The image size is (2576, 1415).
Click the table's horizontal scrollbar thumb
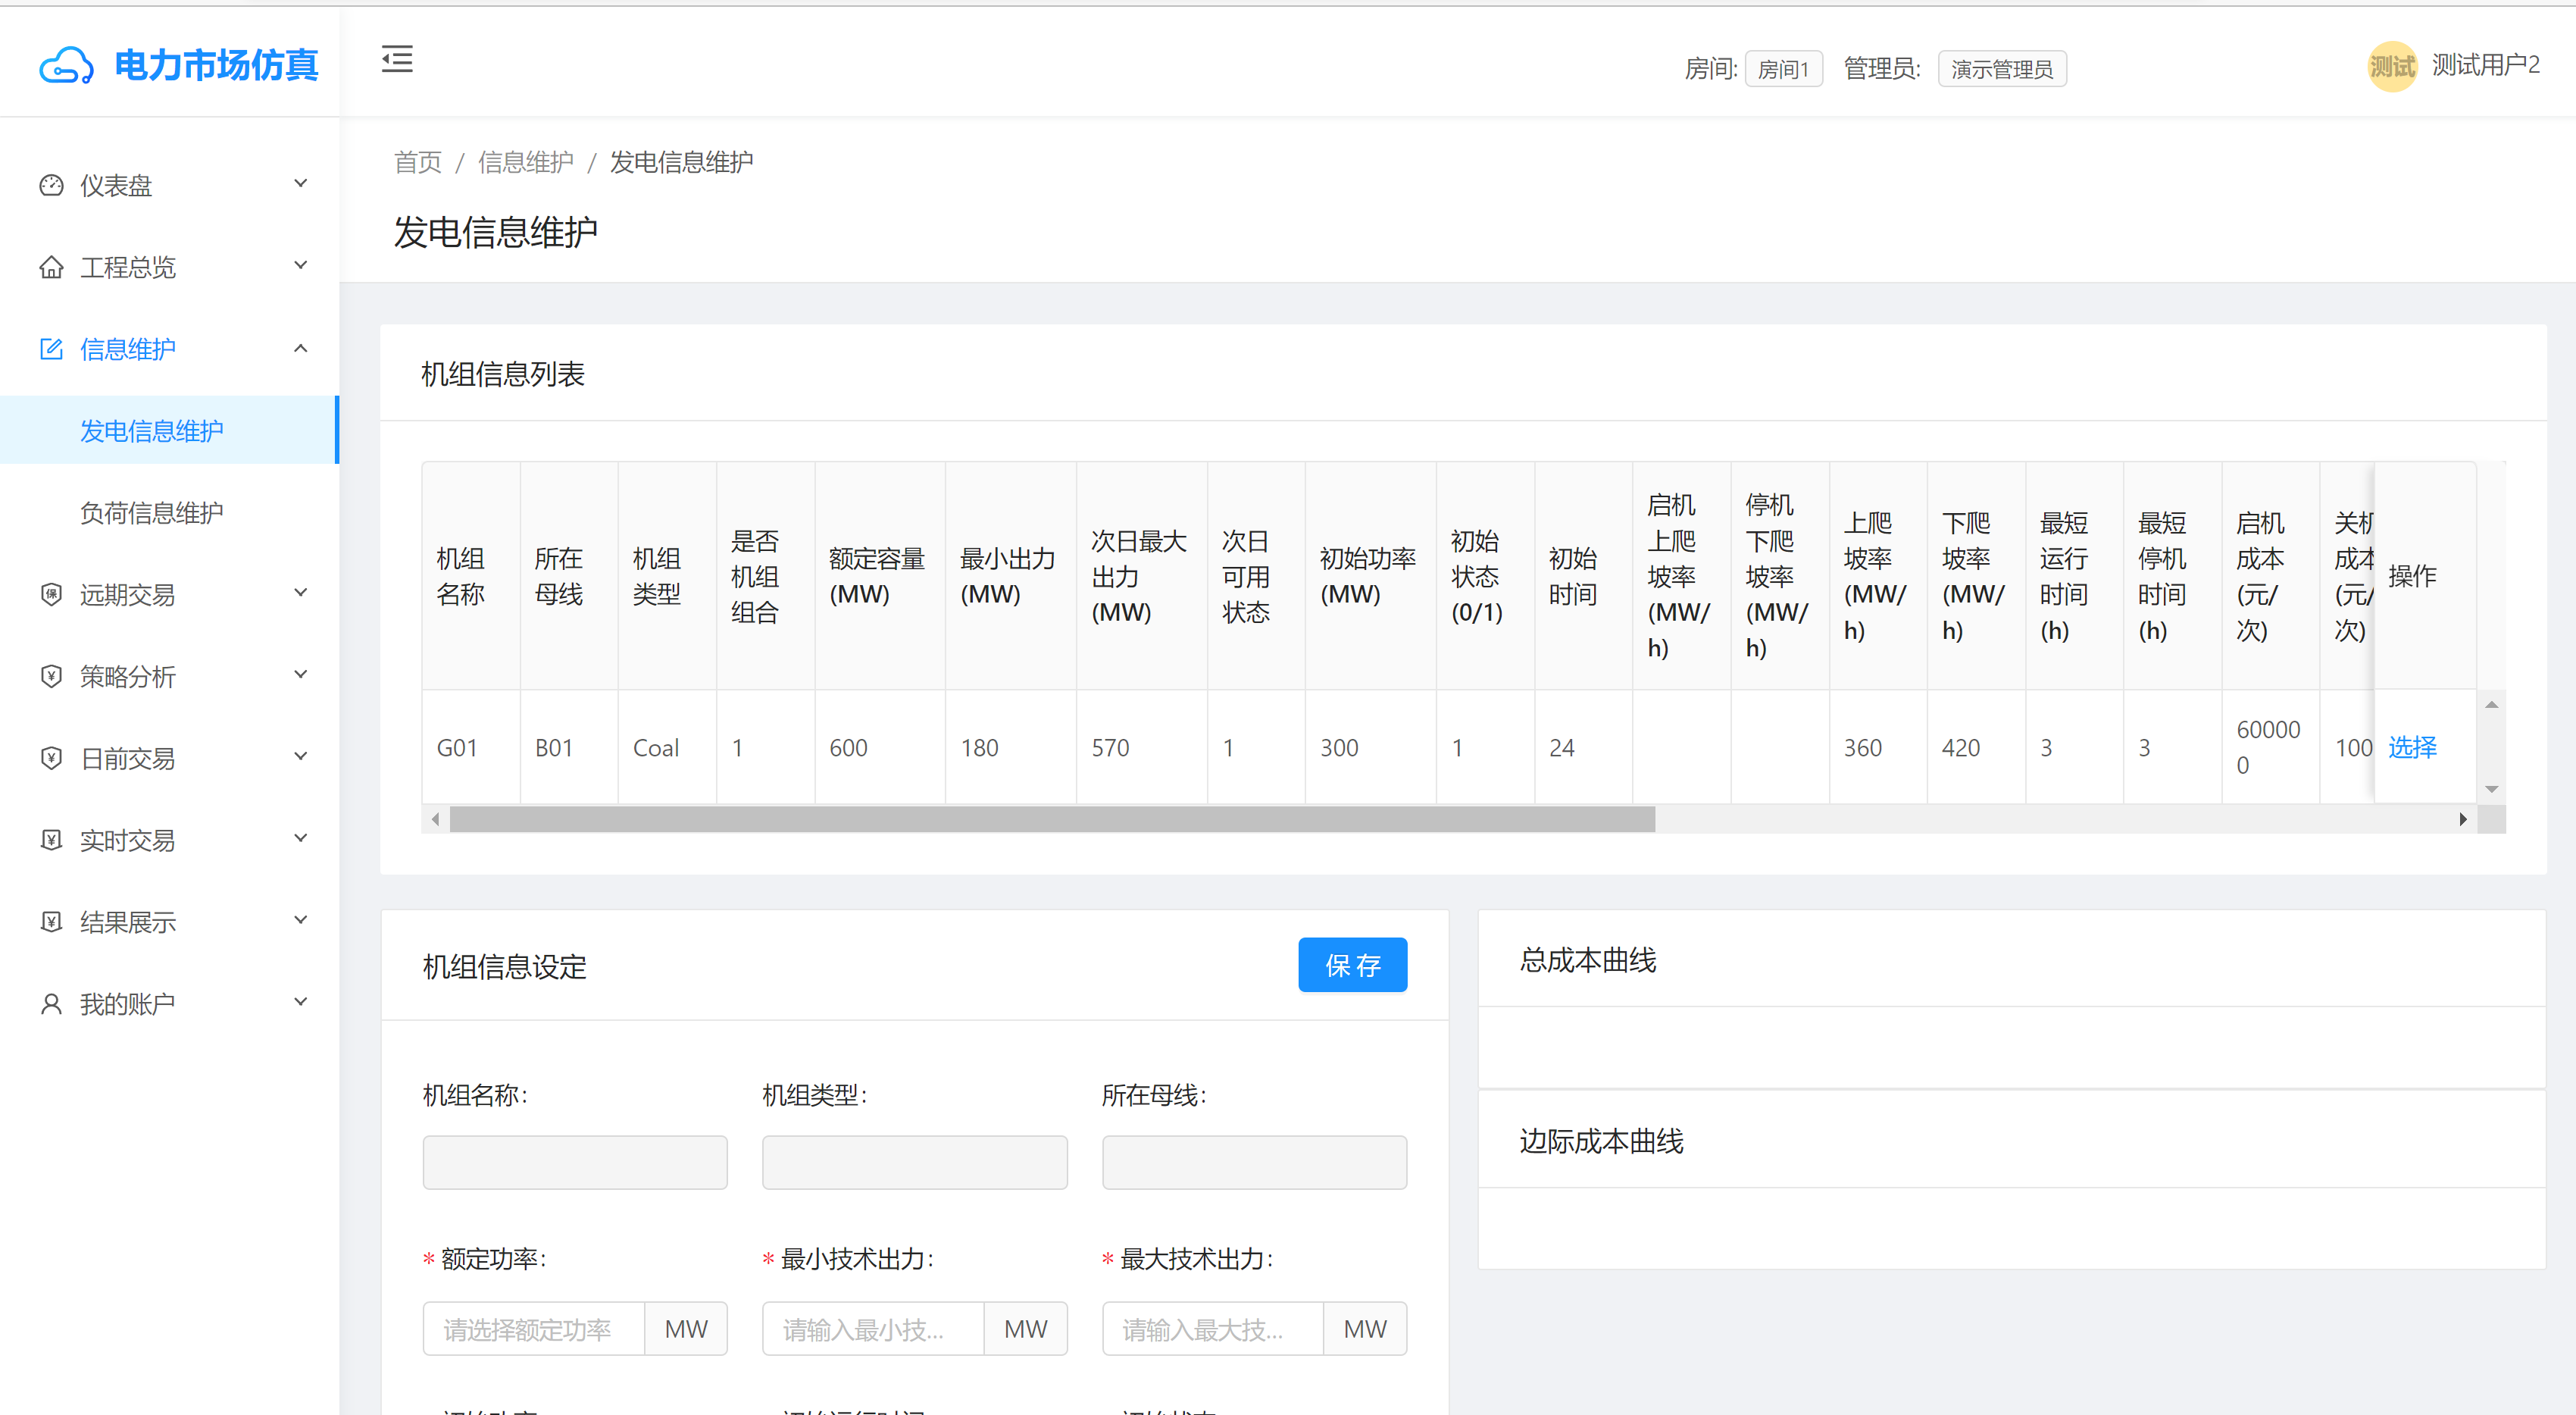click(1052, 819)
